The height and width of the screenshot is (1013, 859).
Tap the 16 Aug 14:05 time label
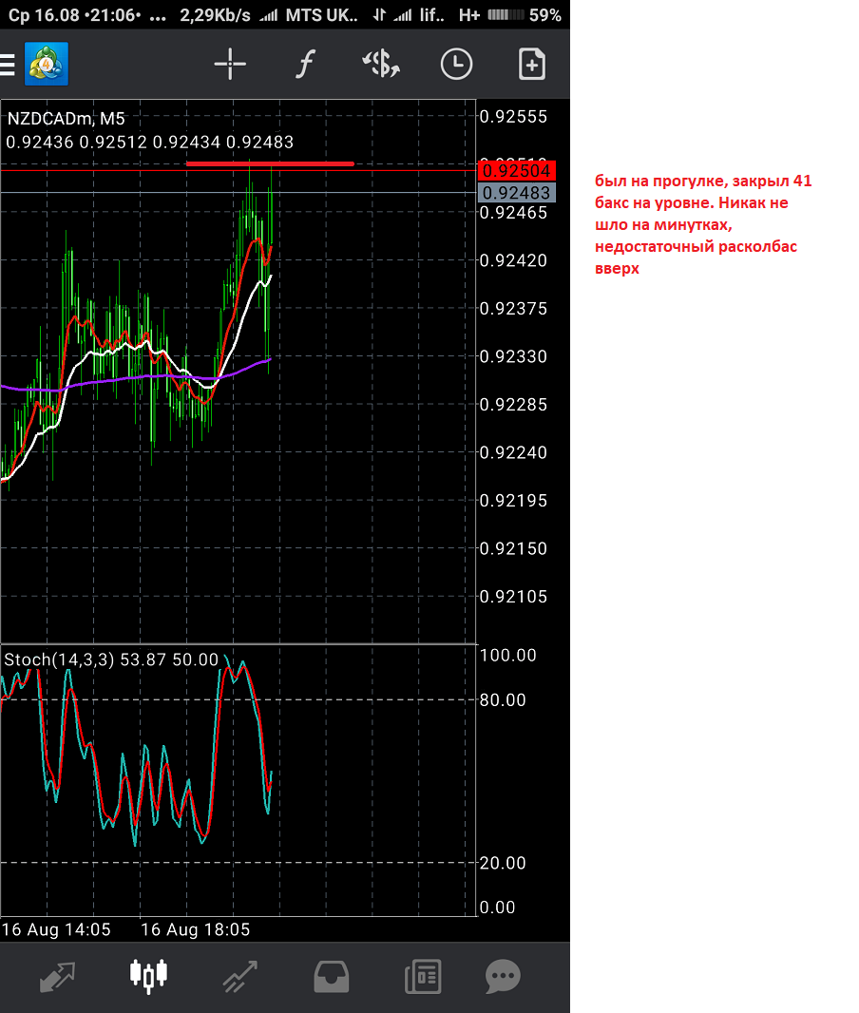(56, 929)
